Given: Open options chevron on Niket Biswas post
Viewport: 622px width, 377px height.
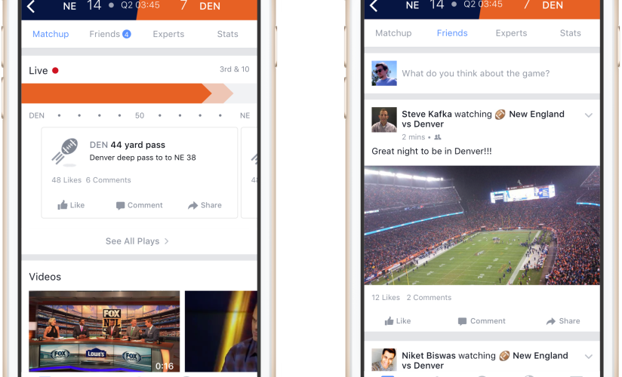Looking at the screenshot, I should pos(589,357).
